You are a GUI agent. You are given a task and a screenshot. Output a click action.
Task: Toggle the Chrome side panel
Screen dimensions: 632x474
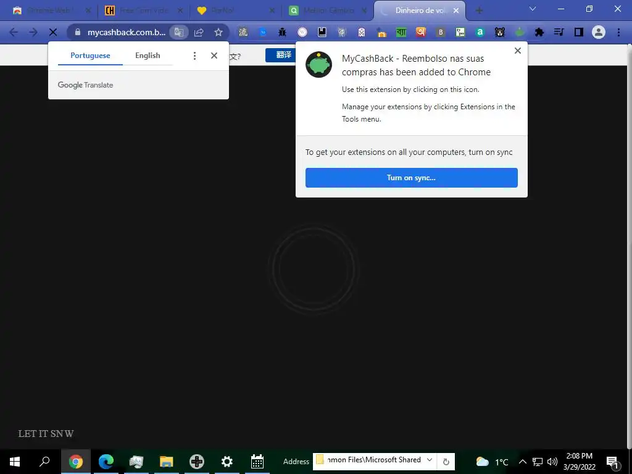[579, 32]
